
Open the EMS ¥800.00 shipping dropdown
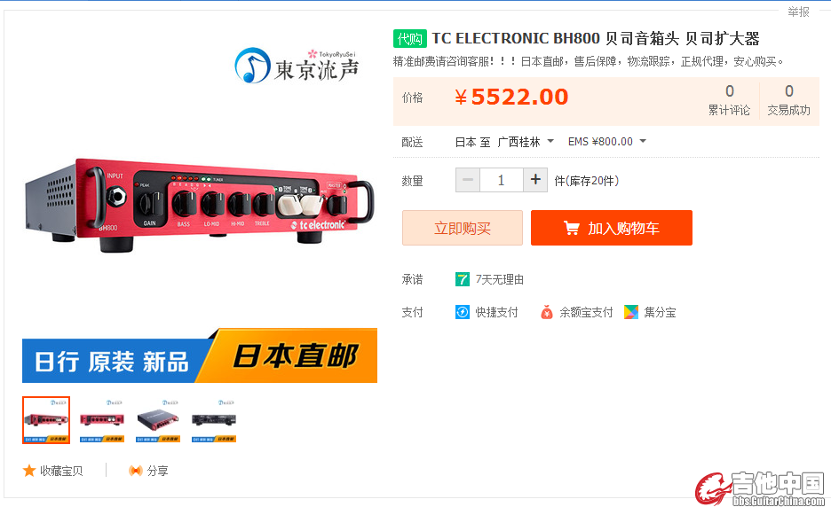point(607,142)
